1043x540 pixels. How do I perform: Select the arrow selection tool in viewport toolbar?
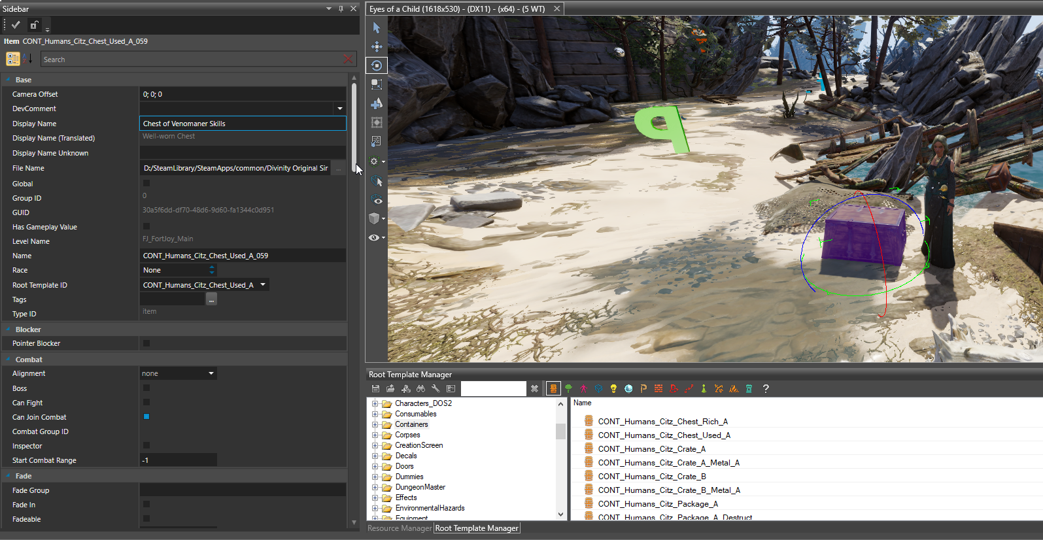click(x=376, y=27)
